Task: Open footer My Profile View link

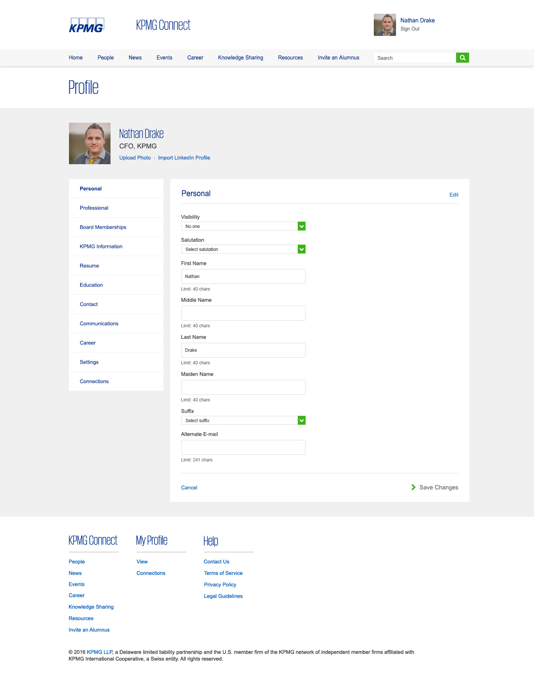Action: pos(142,562)
